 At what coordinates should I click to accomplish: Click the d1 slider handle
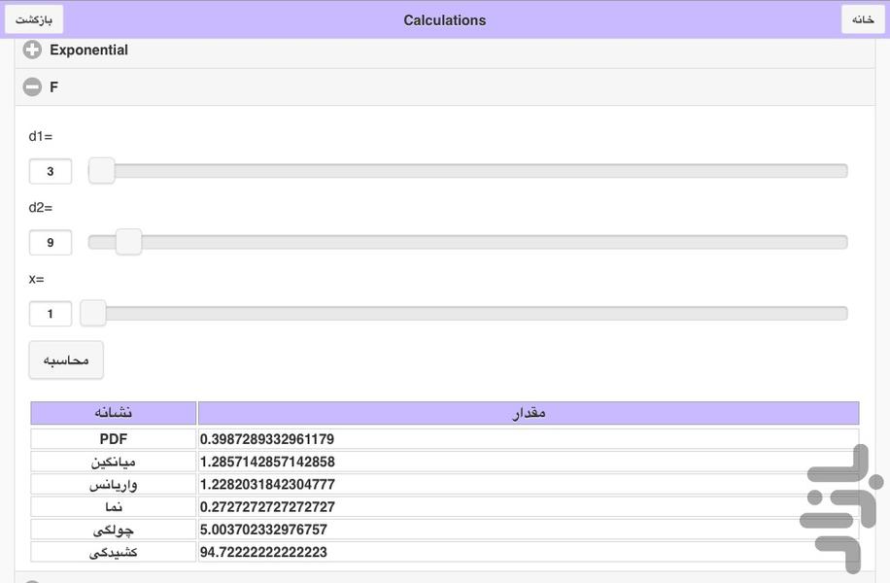(x=102, y=171)
